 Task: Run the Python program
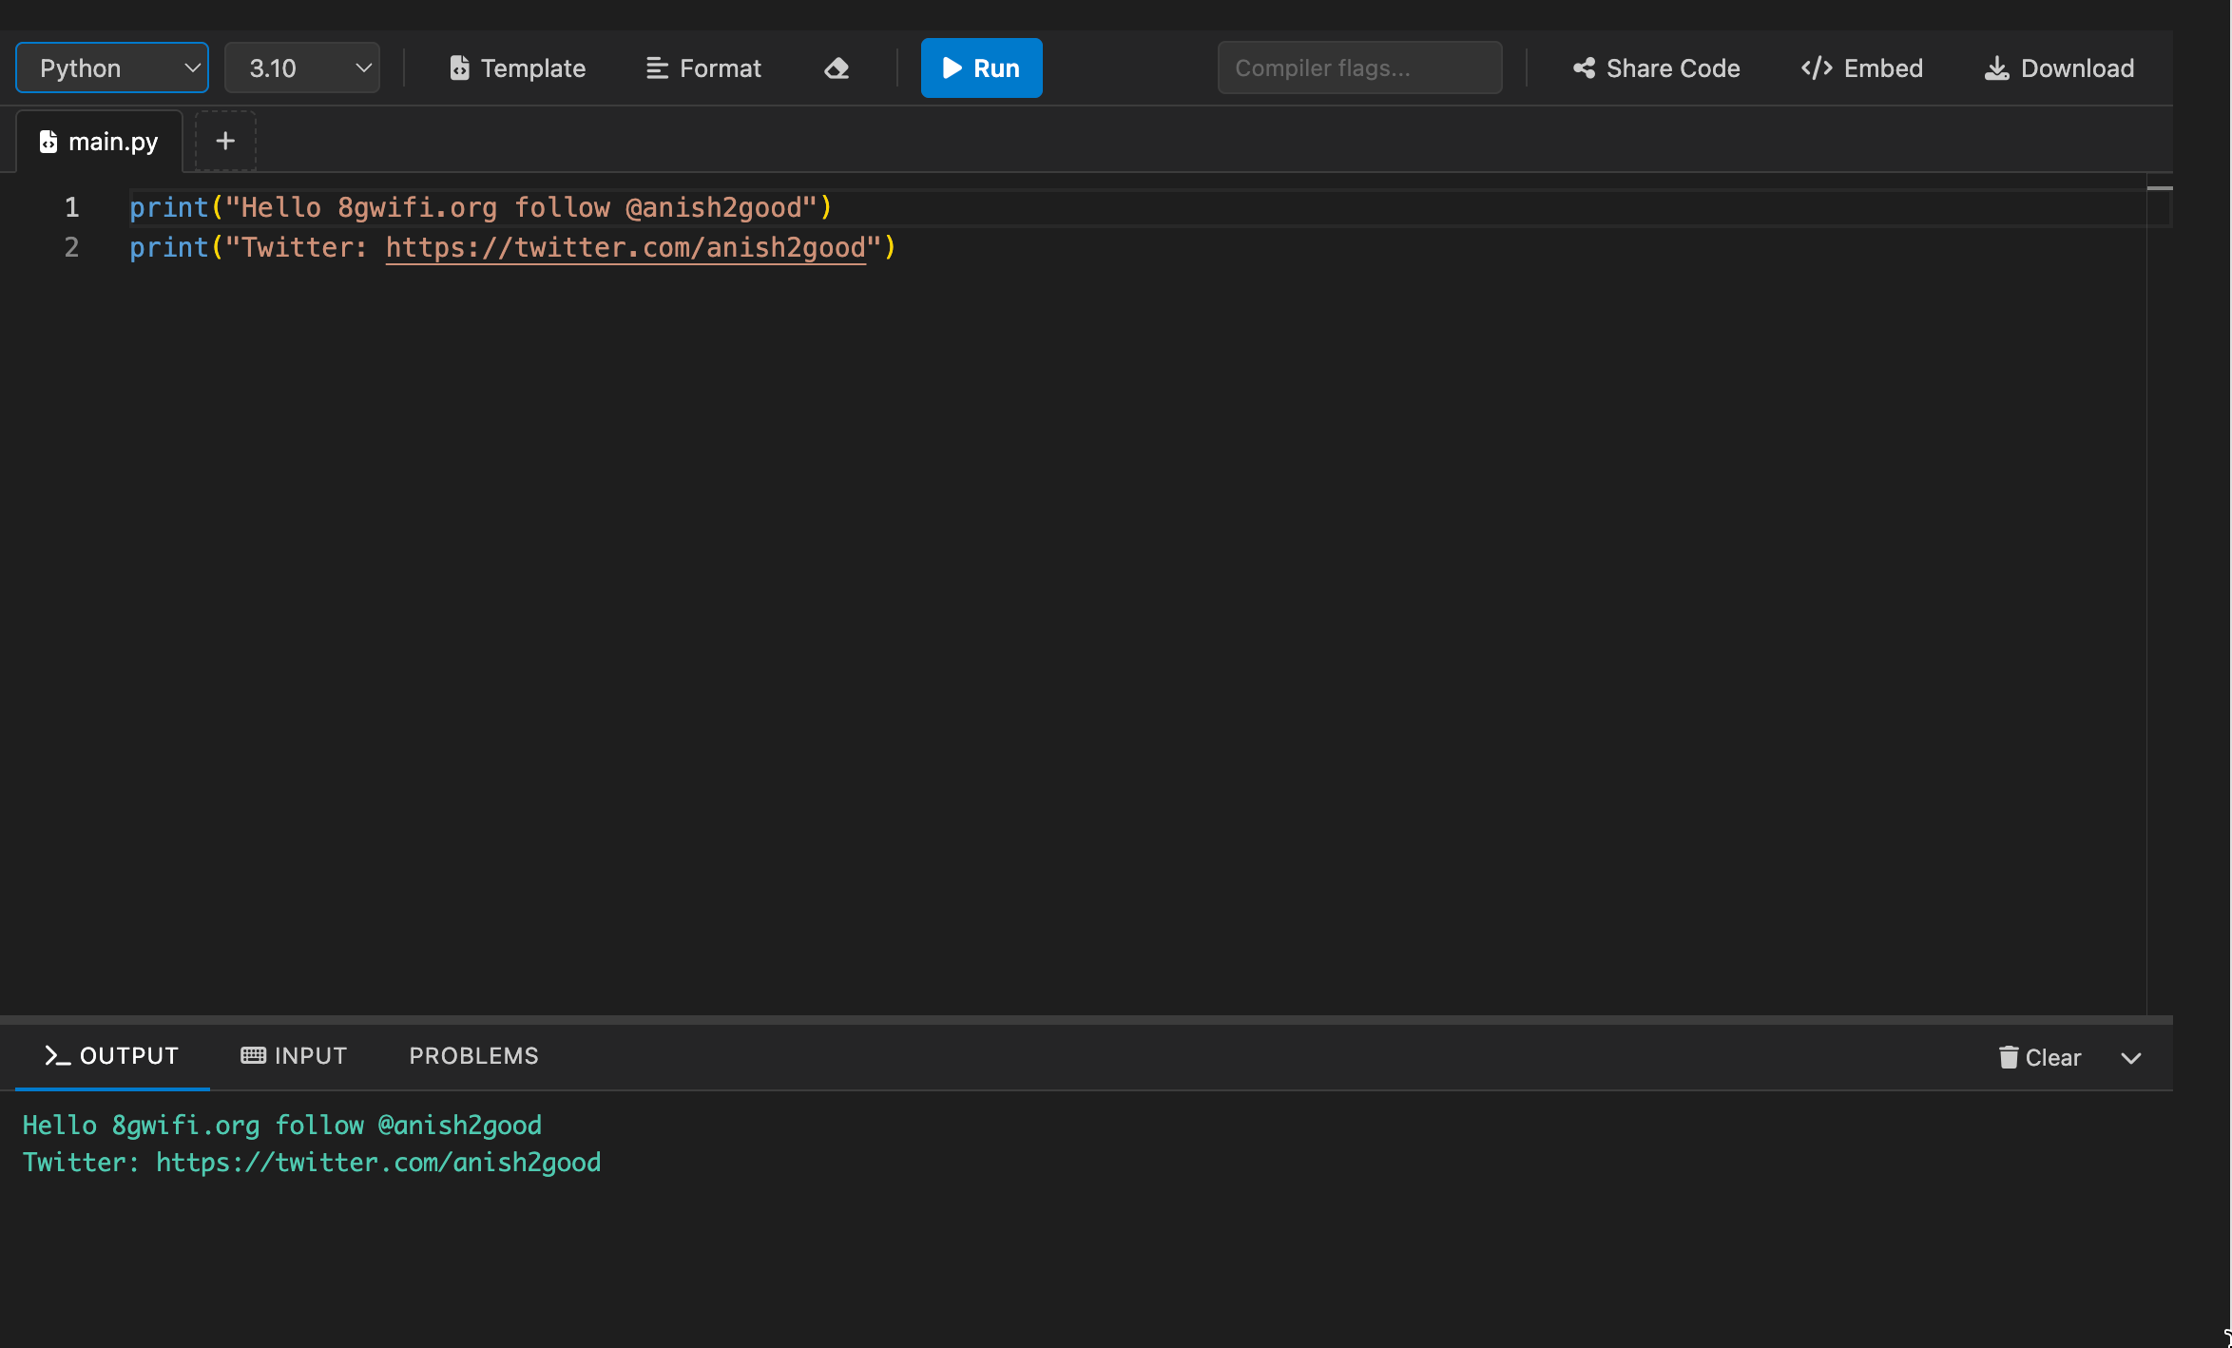coord(981,67)
